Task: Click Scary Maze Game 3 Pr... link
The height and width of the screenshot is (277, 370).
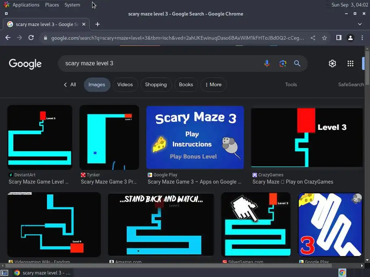Action: point(109,182)
